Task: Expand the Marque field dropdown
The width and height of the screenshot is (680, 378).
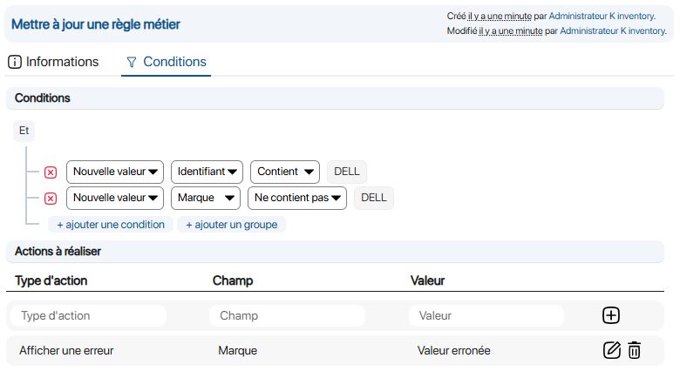Action: coord(206,198)
